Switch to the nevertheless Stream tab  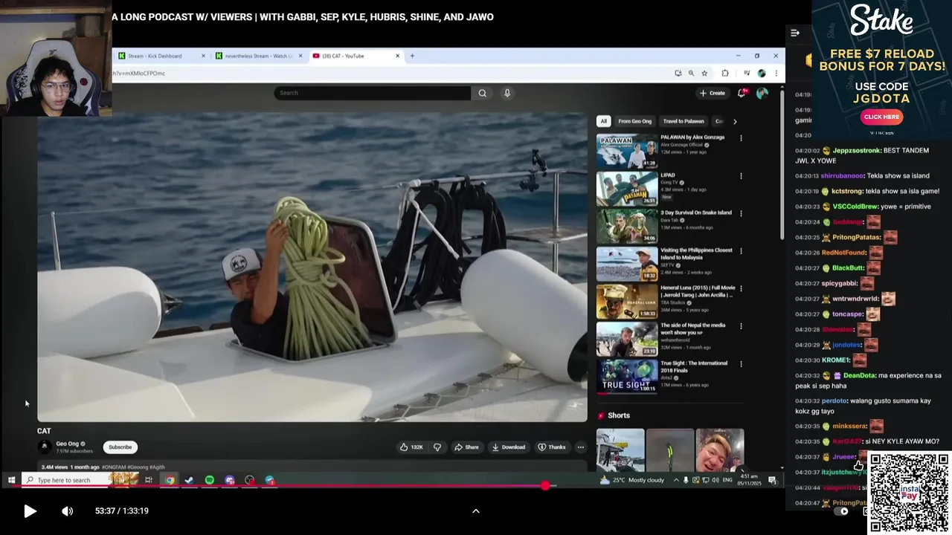point(260,56)
